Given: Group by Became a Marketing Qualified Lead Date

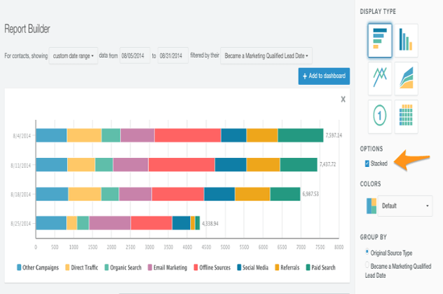Looking at the screenshot, I should (367, 265).
